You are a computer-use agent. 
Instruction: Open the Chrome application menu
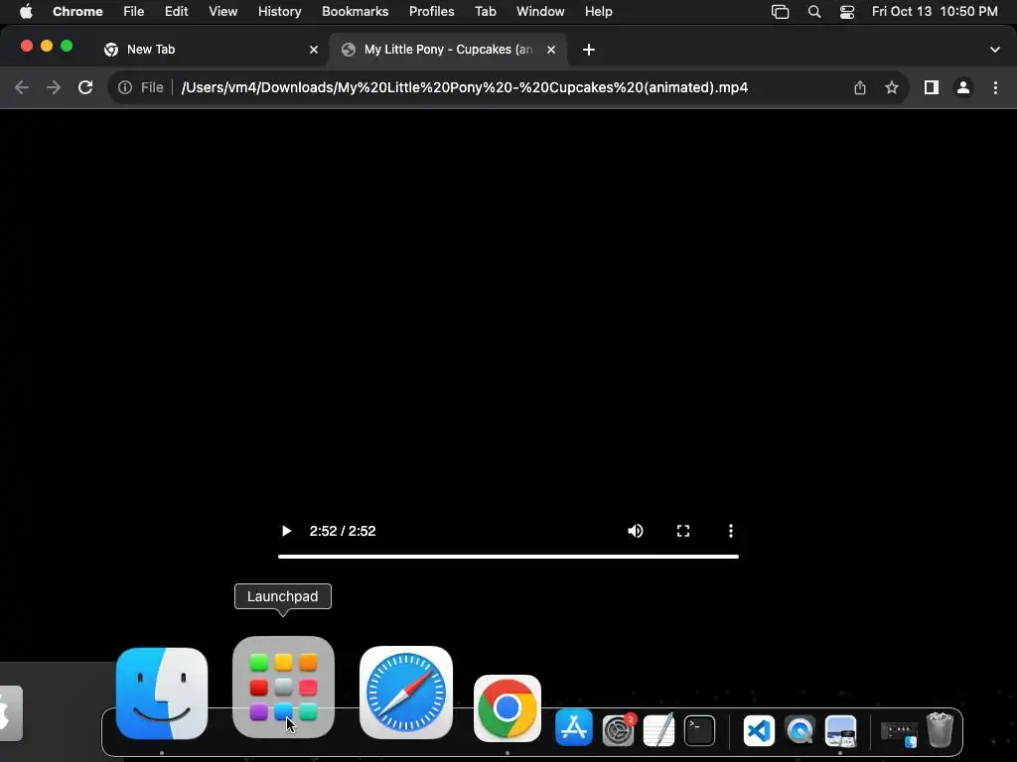pyautogui.click(x=77, y=12)
